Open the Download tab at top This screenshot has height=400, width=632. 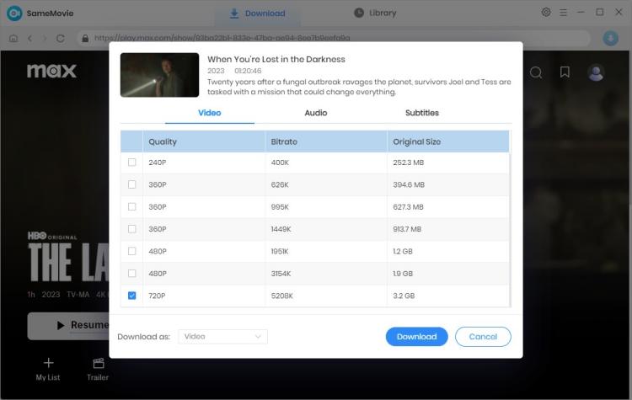(x=257, y=13)
